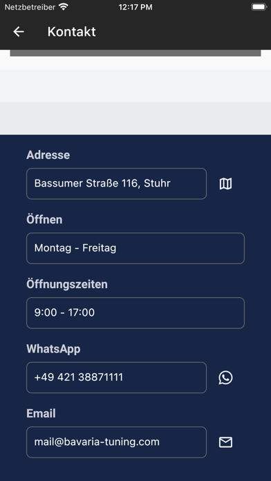Select the +49 421 38871111 number field
Image resolution: width=271 pixels, height=481 pixels.
pyautogui.click(x=116, y=377)
